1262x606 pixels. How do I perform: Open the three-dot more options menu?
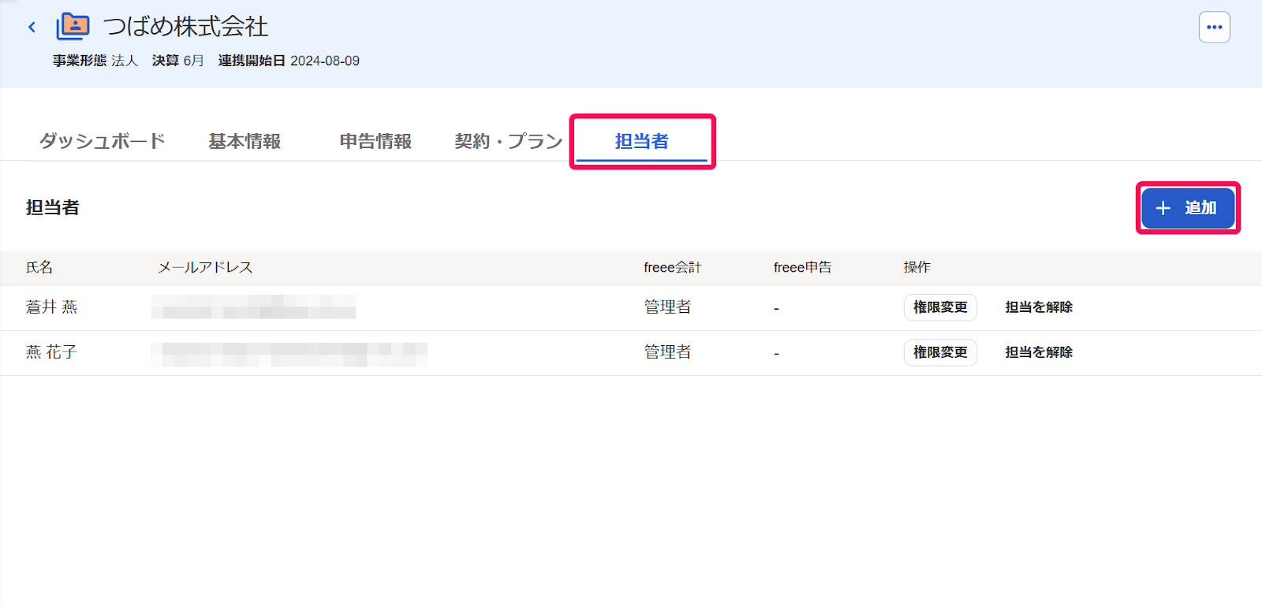coord(1214,27)
